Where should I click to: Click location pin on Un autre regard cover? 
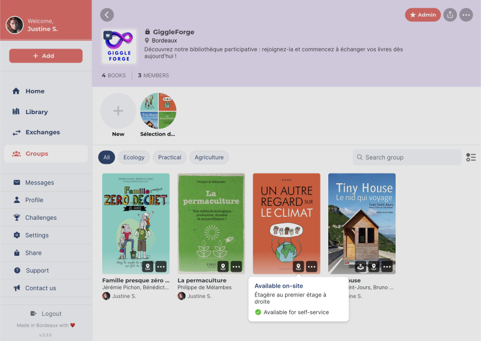298,267
